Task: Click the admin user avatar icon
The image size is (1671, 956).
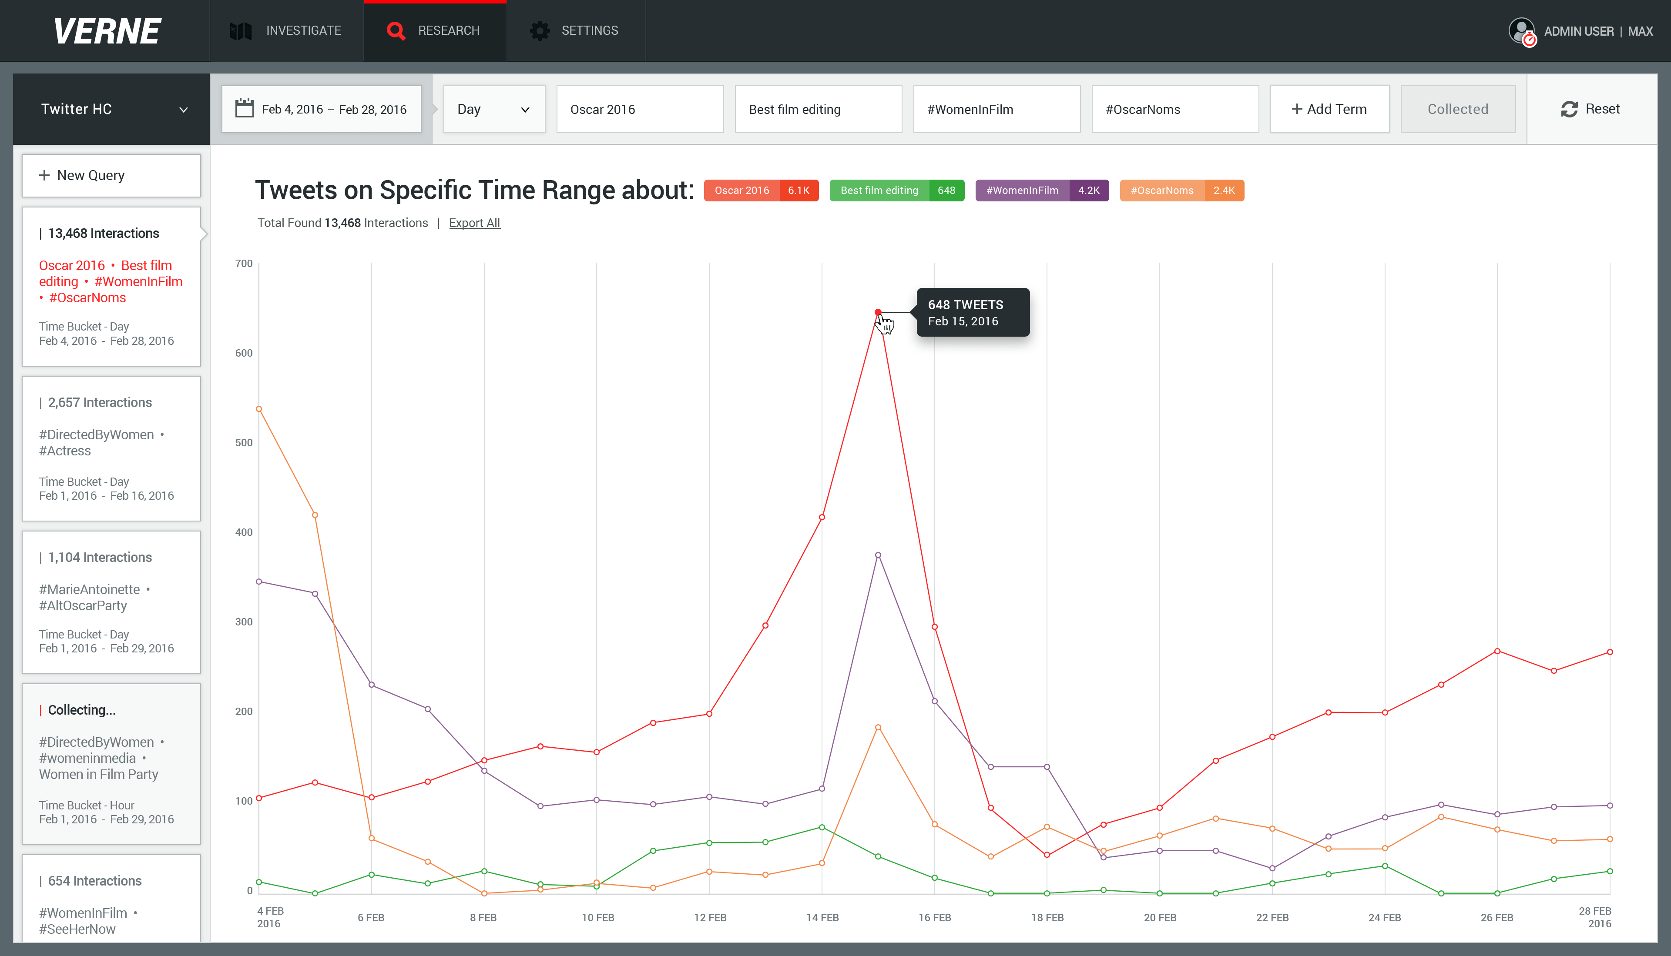Action: (1521, 31)
